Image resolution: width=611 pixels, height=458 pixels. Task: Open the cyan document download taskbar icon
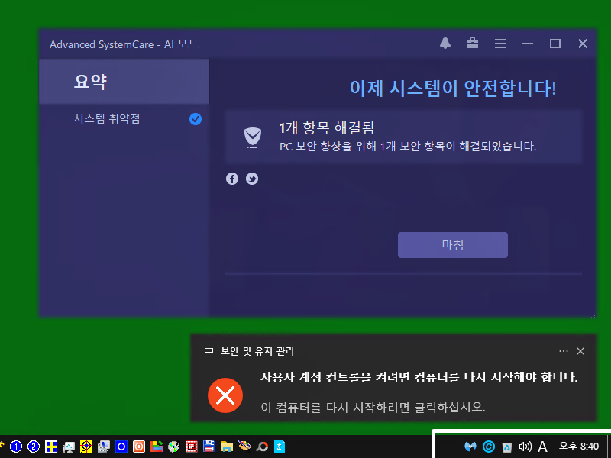click(280, 447)
